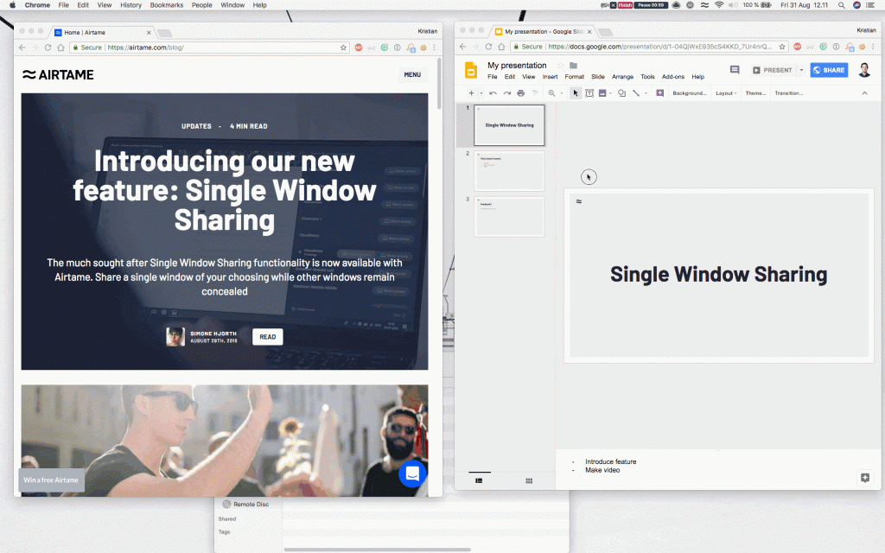Expand the Layout dropdown
This screenshot has width=885, height=553.
[726, 93]
